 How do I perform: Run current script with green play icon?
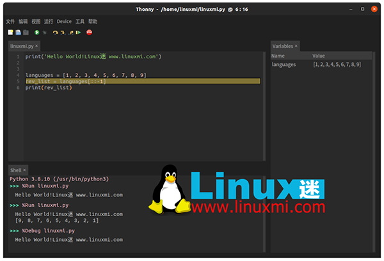36,33
